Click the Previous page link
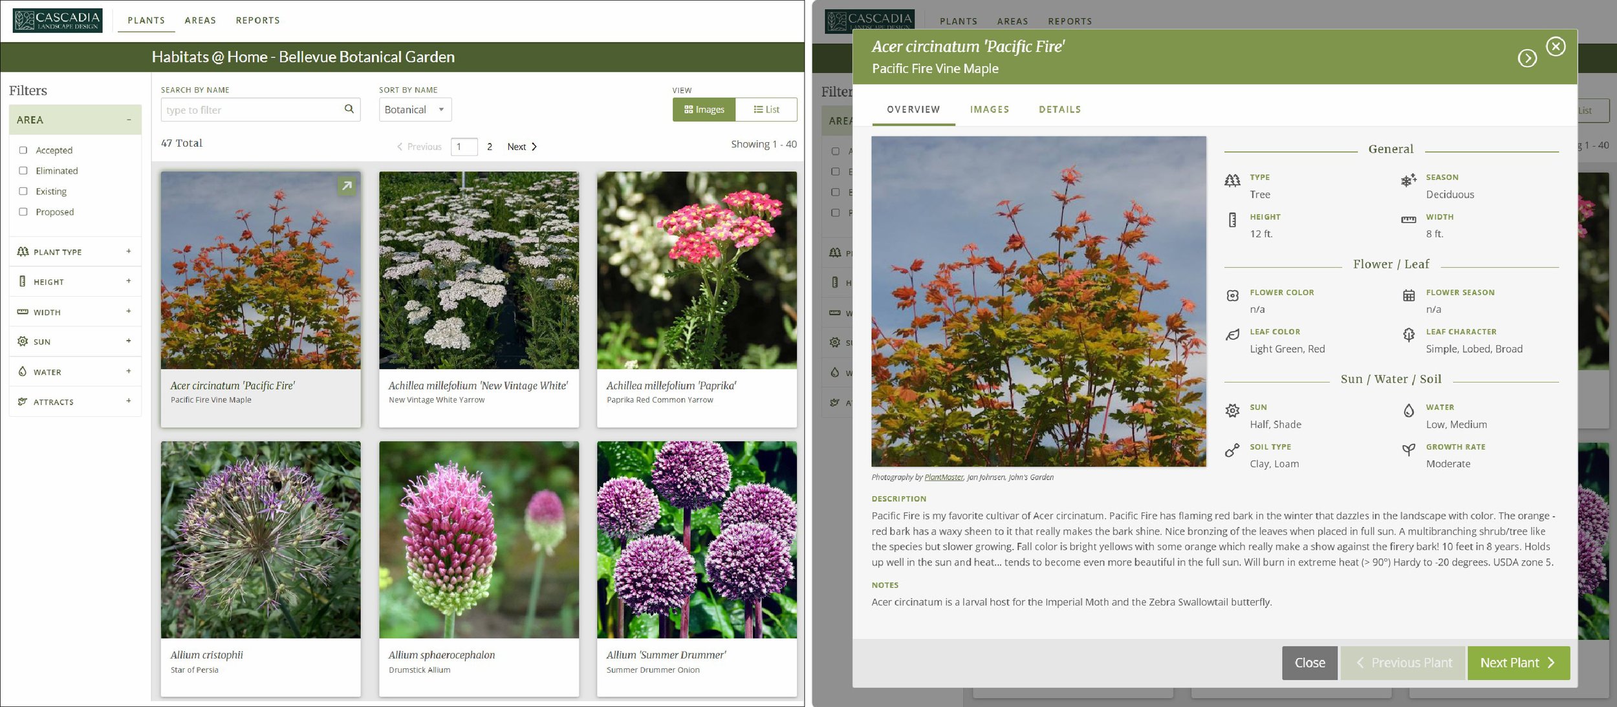 419,147
